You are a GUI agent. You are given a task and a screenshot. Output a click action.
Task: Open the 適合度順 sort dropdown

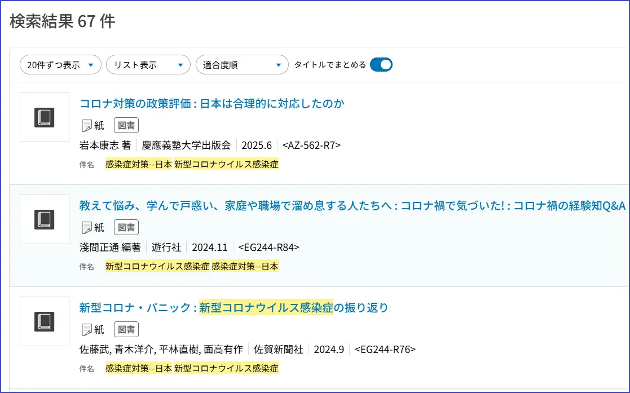pyautogui.click(x=242, y=65)
